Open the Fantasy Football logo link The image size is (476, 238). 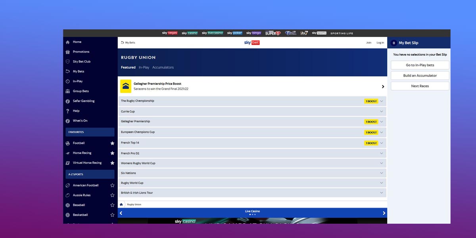(x=291, y=33)
